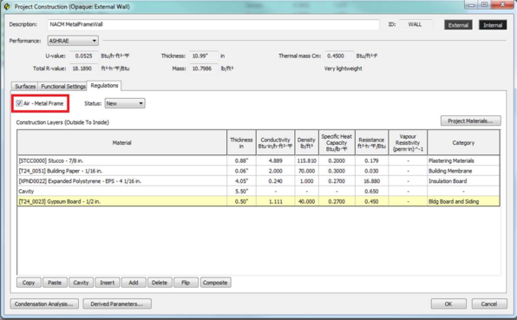Viewport: 517px width, 320px height.
Task: Click the Category column header
Action: click(463, 142)
